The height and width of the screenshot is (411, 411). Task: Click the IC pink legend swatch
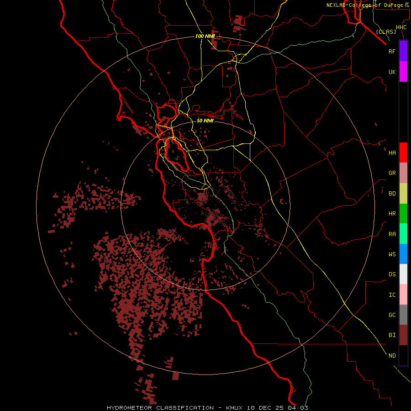tap(403, 295)
